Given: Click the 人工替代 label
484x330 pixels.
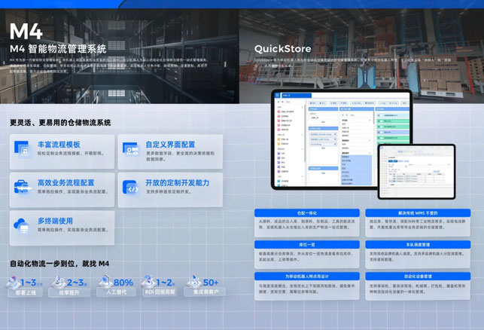Looking at the screenshot, I should tap(117, 292).
